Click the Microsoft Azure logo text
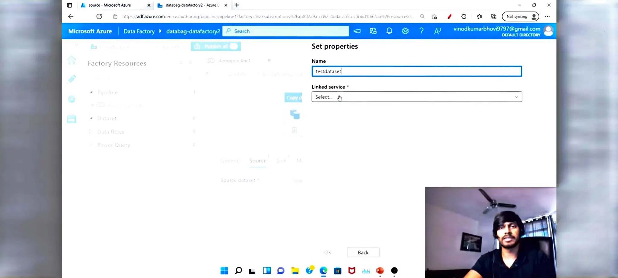The width and height of the screenshot is (618, 278). click(x=90, y=31)
